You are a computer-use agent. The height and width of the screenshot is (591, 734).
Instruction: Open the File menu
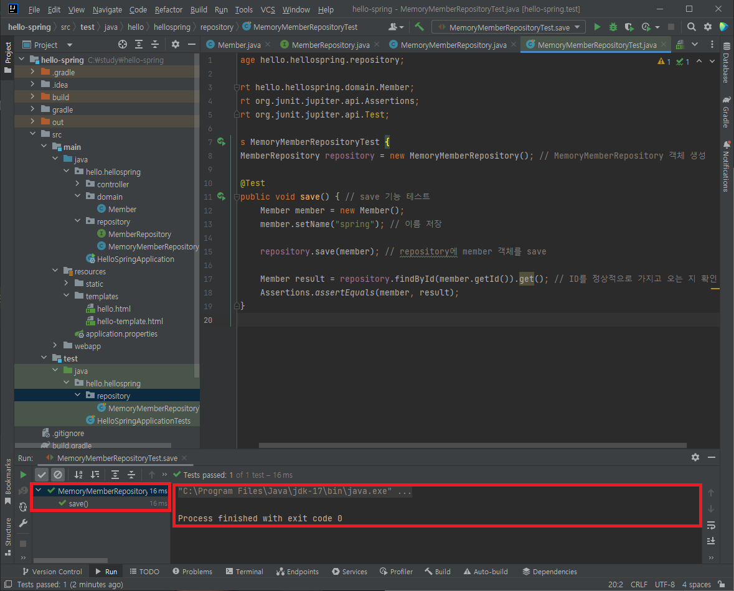[x=34, y=9]
